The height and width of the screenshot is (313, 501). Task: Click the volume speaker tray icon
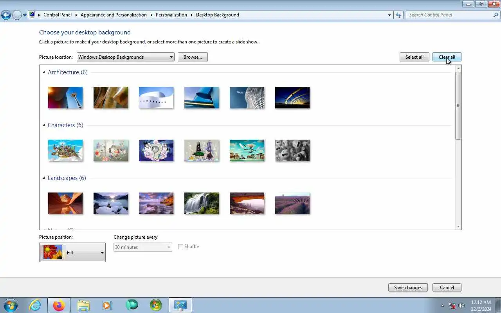pos(461,306)
